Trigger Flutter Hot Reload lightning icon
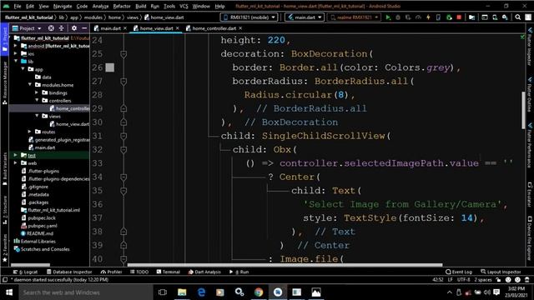 (x=428, y=17)
